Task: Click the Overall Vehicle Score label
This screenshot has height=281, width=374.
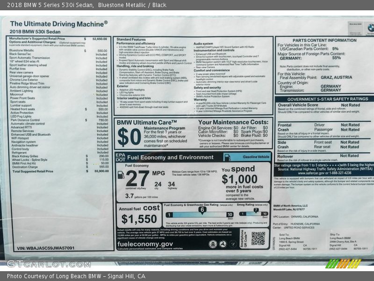Action: pyautogui.click(x=298, y=105)
